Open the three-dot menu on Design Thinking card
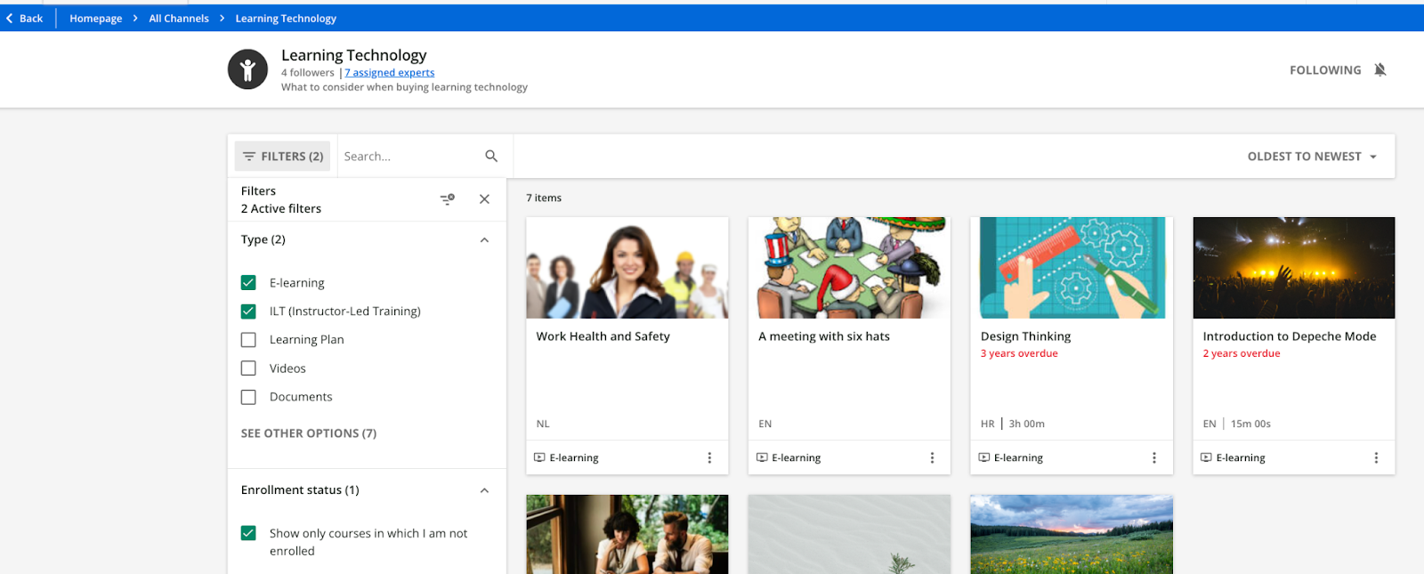1424x574 pixels. [1154, 458]
